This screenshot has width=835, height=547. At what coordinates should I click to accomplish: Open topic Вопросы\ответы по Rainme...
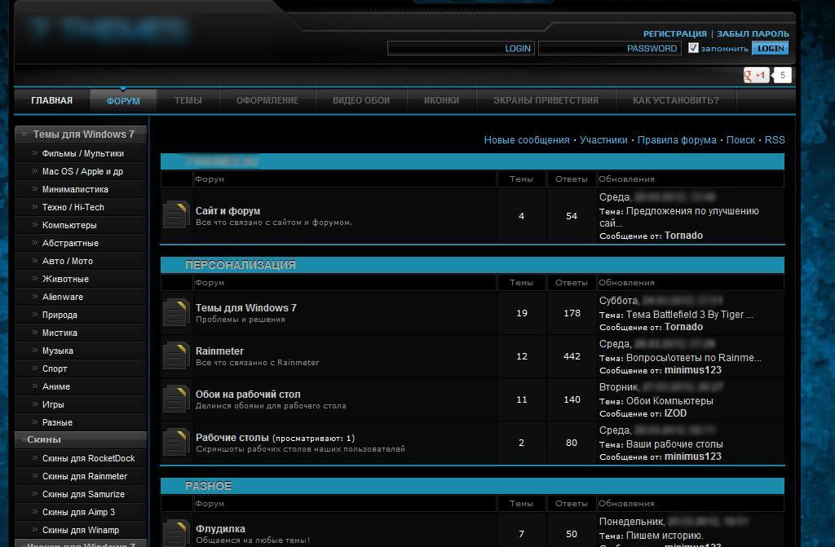click(694, 358)
